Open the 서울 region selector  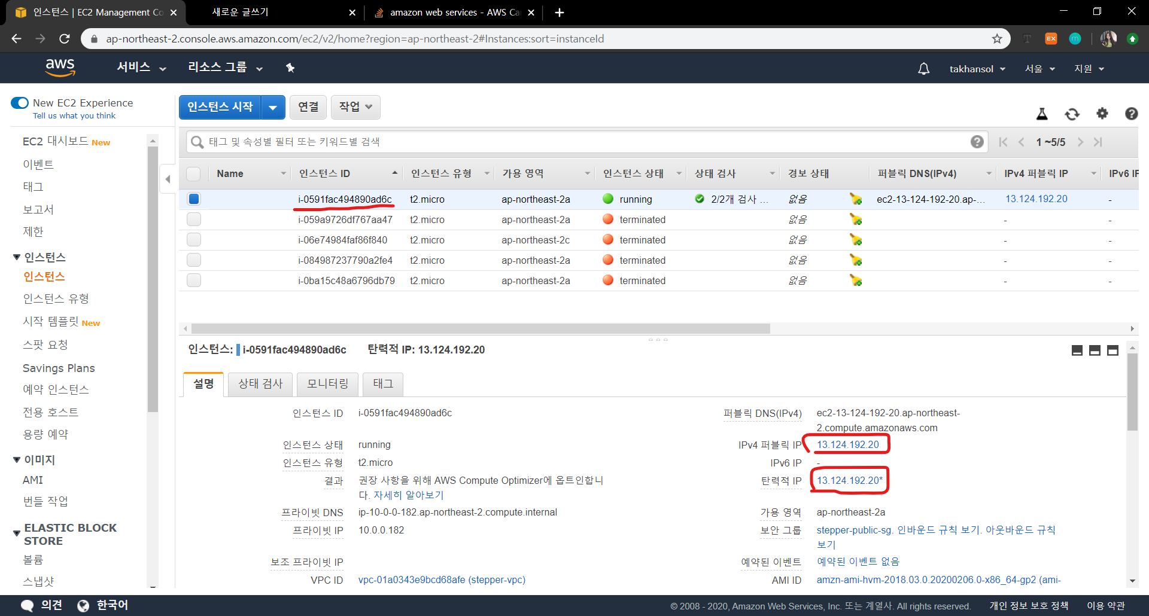click(1039, 69)
